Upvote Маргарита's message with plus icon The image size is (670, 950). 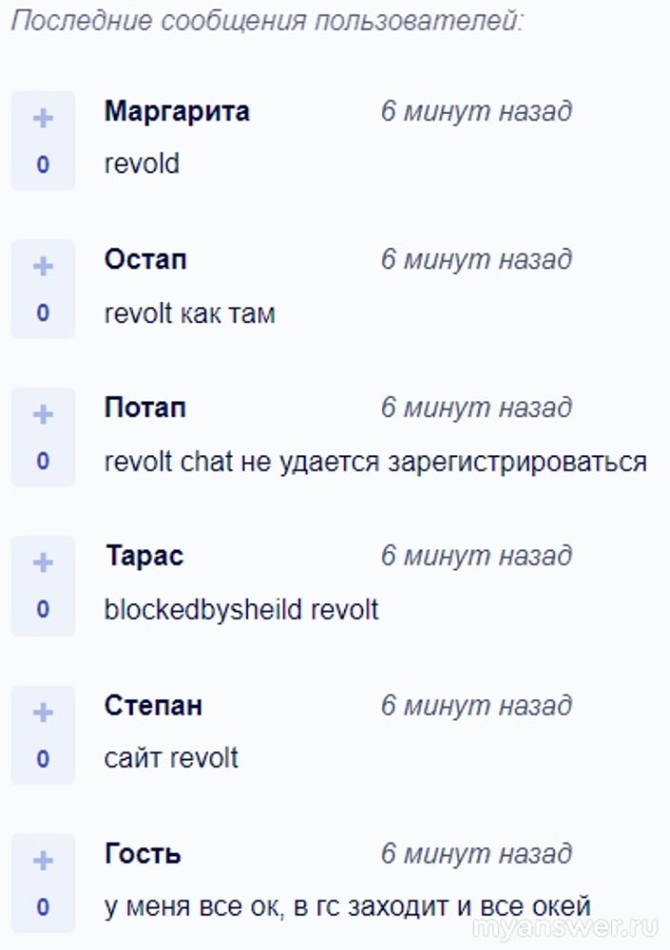point(43,118)
